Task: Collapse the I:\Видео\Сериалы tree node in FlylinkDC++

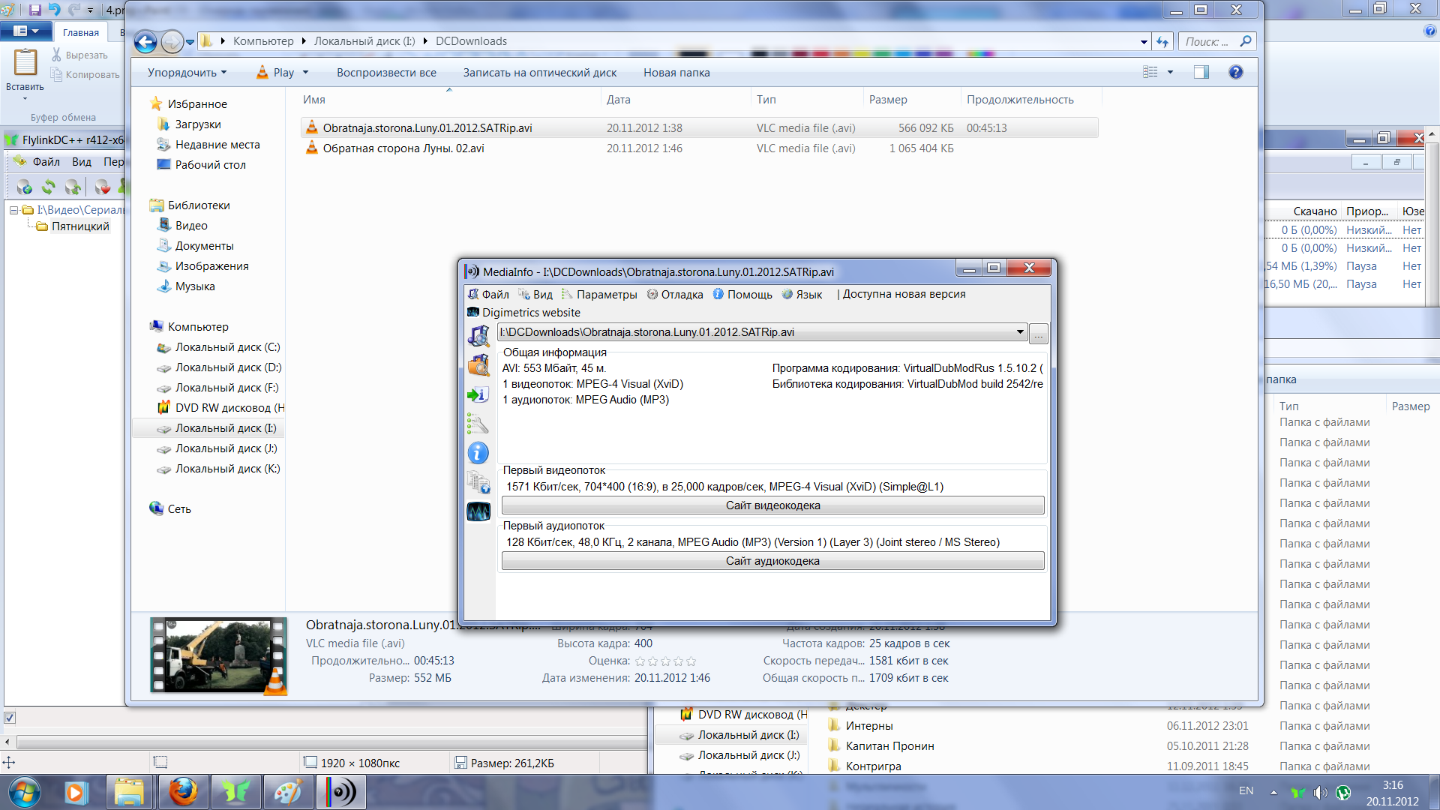Action: [x=13, y=210]
